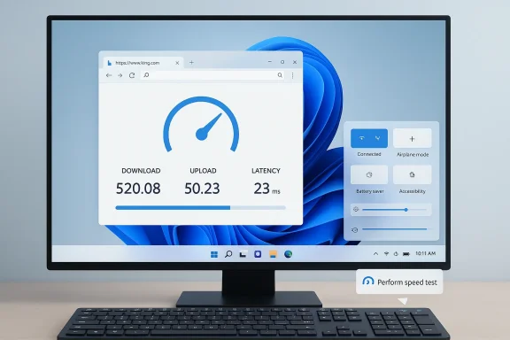
Task: Click the DOWNLOAD label
Action: tap(141, 171)
